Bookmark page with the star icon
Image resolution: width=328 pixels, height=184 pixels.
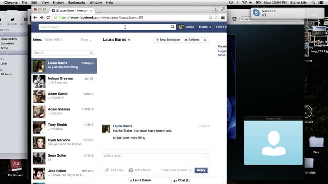[x=216, y=18]
